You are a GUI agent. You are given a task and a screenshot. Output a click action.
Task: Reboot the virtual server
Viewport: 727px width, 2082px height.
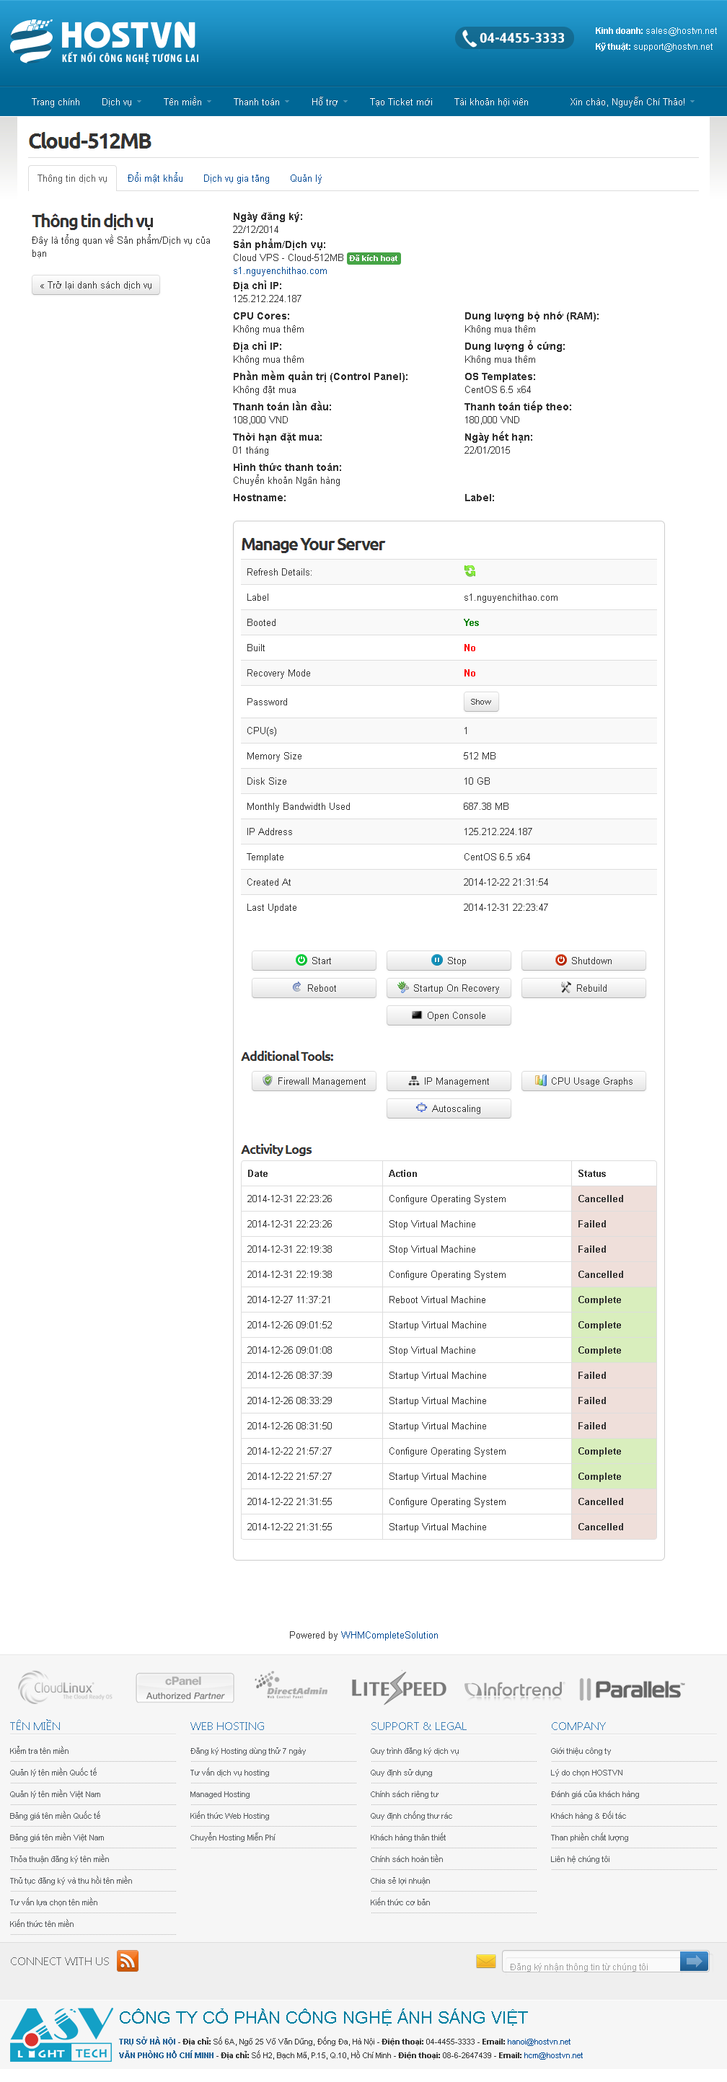point(314,988)
